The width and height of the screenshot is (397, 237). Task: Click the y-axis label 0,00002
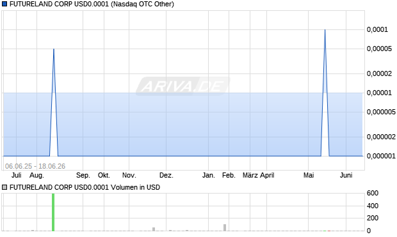pyautogui.click(x=379, y=73)
